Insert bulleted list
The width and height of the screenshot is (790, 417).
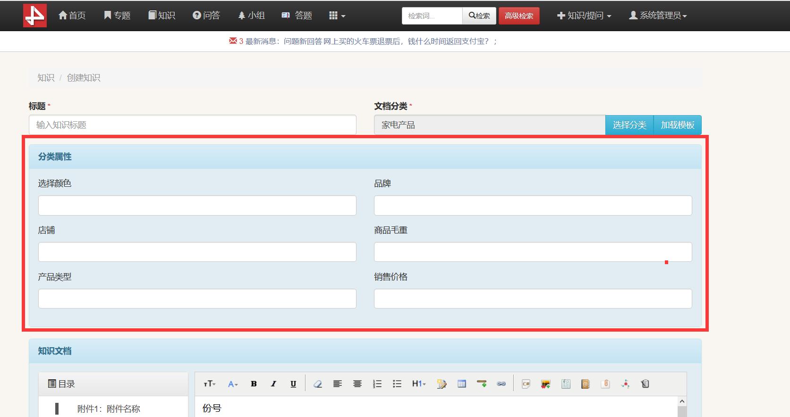click(x=397, y=384)
